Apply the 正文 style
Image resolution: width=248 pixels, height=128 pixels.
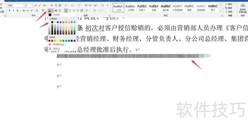point(118,8)
